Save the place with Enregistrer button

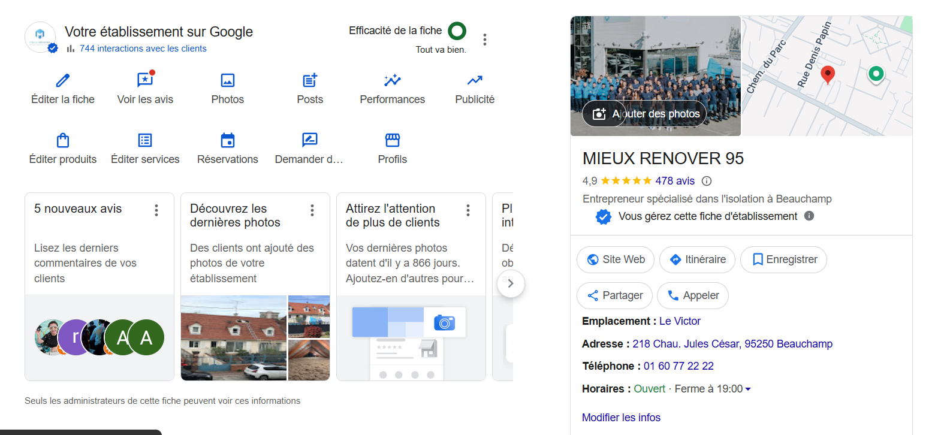pyautogui.click(x=783, y=259)
